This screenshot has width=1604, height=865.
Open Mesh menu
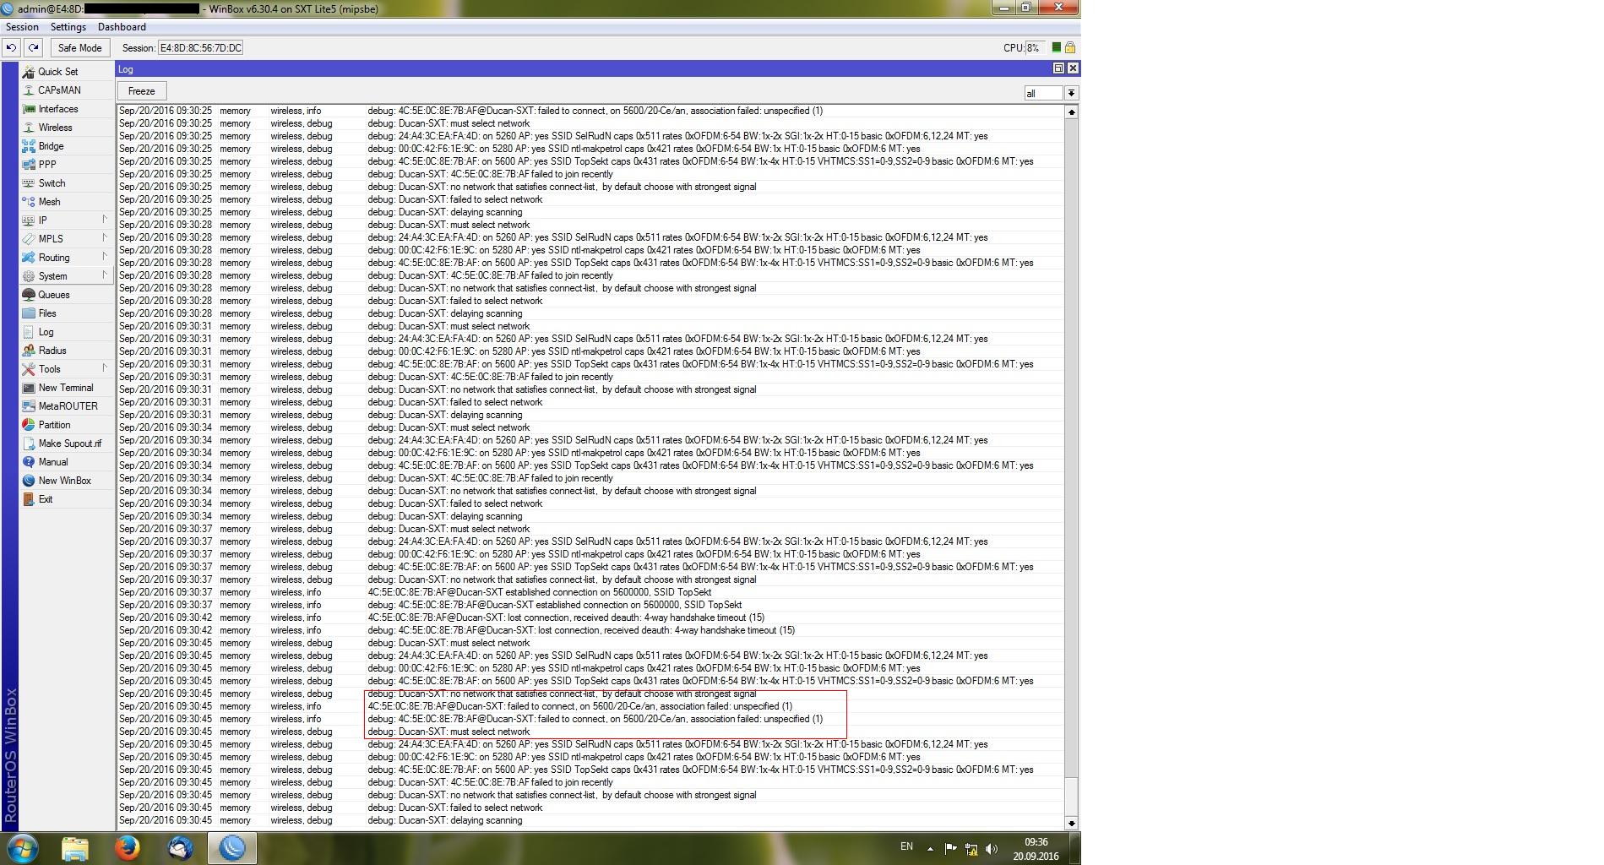pos(49,202)
